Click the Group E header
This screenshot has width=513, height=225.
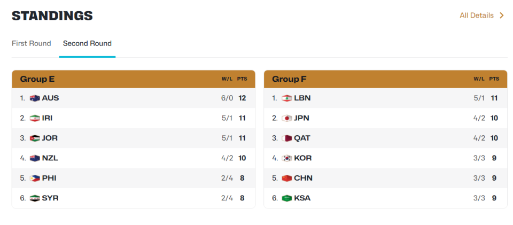tap(134, 79)
